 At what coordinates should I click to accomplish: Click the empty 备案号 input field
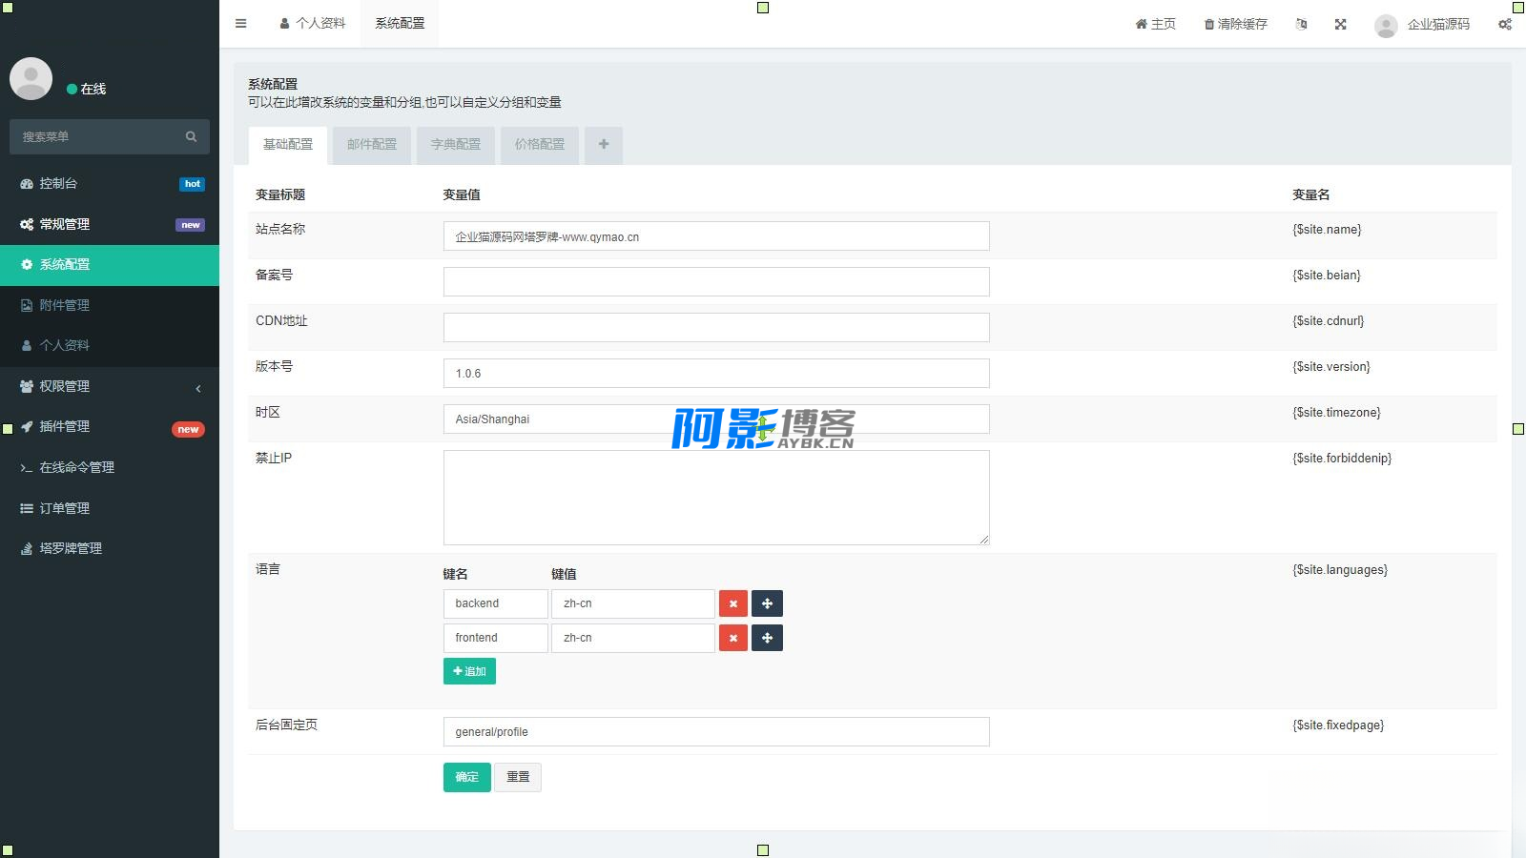click(716, 282)
